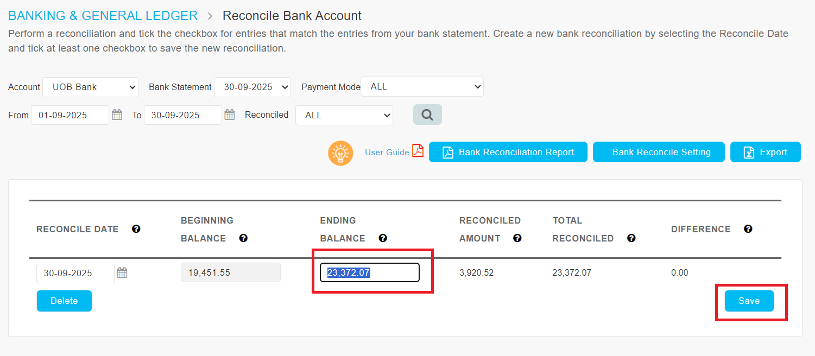
Task: Open the Bank Statement date dropdown
Action: [252, 87]
